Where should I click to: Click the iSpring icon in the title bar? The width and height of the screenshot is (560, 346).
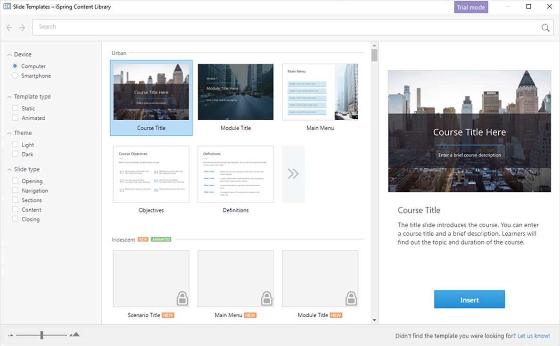click(8, 7)
